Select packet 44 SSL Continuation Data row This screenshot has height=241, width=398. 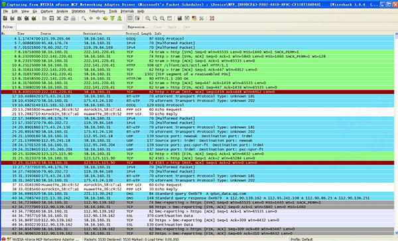coord(198,216)
